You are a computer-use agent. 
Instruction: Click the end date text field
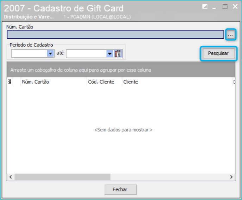click(x=86, y=54)
